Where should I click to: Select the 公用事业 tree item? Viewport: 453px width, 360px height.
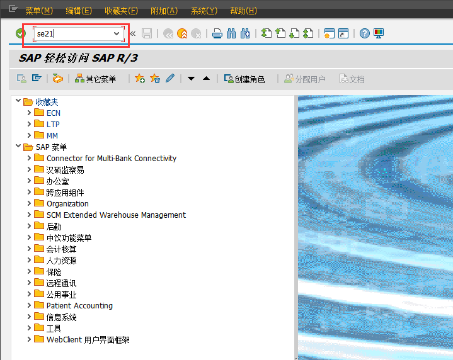[62, 295]
